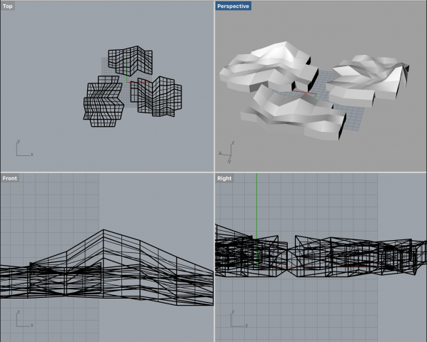Click the wireframe peak in the Front viewport
Viewport: 427px width, 342px height.
(x=104, y=230)
